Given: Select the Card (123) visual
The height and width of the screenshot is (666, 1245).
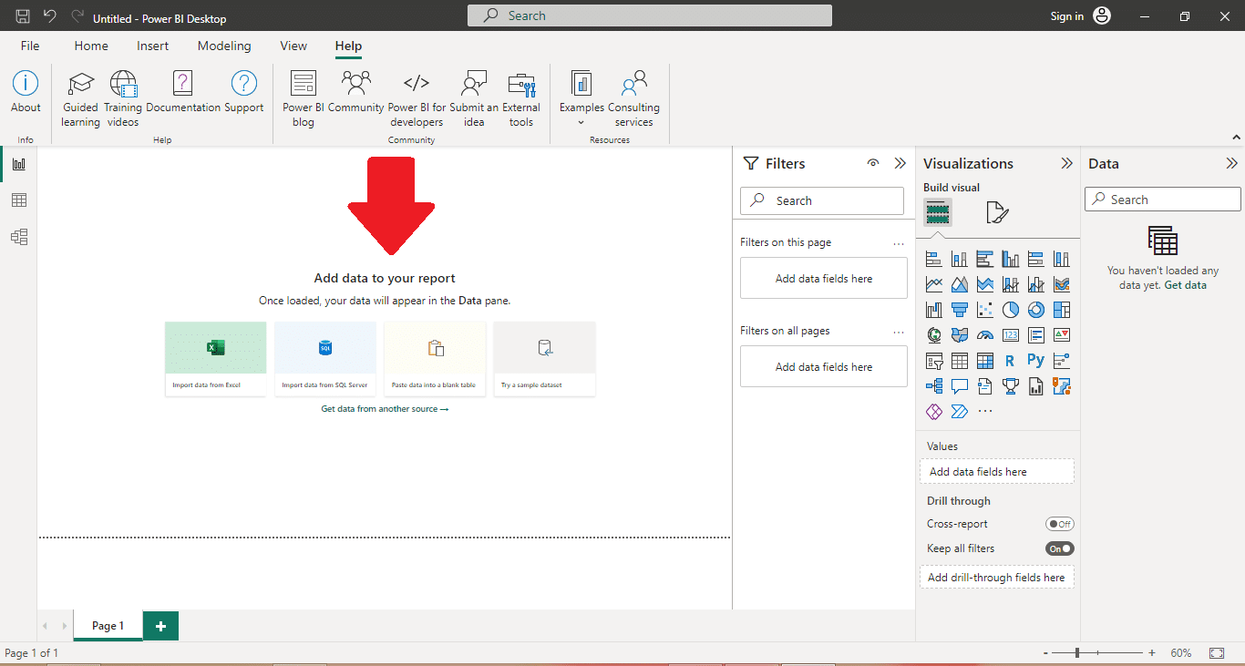Looking at the screenshot, I should click(x=1010, y=335).
